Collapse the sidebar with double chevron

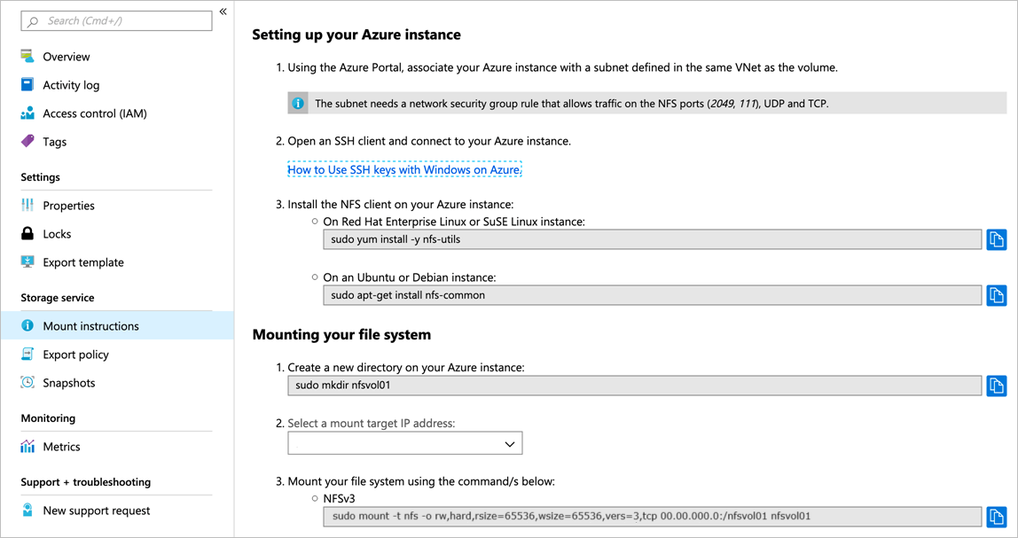pyautogui.click(x=223, y=12)
